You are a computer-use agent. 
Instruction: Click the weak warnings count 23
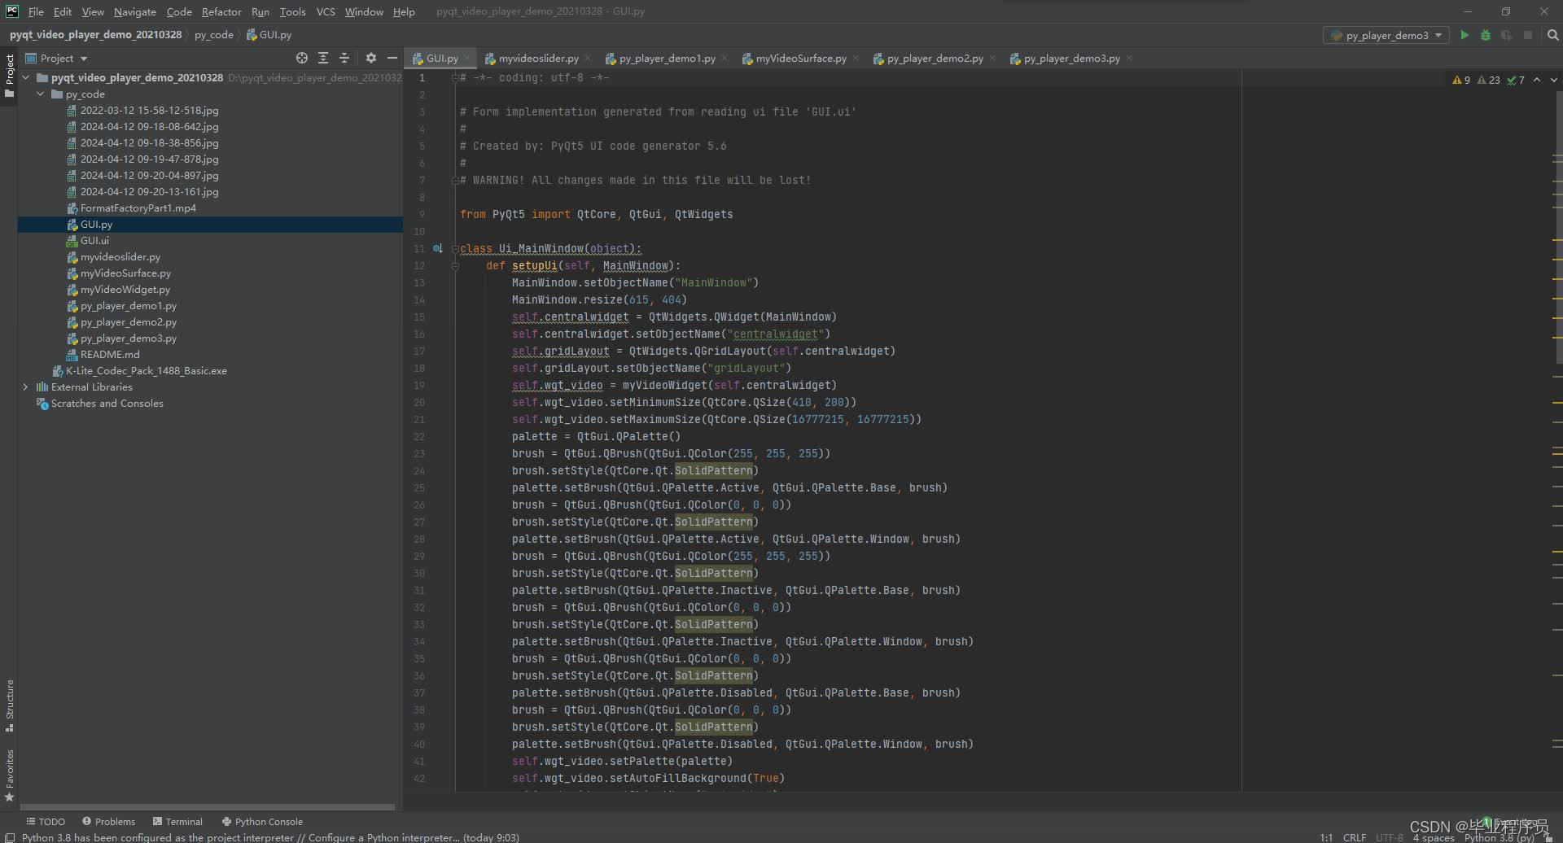pyautogui.click(x=1489, y=80)
